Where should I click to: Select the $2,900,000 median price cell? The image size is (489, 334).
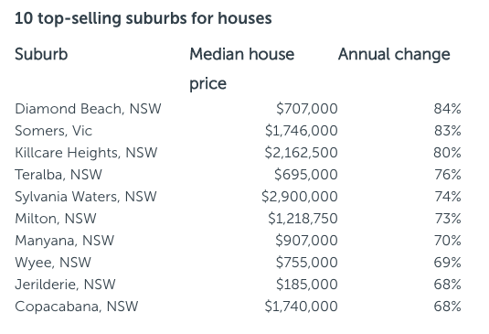point(300,197)
